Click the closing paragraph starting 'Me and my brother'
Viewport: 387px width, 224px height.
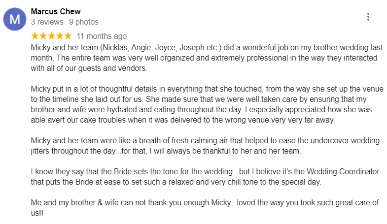(205, 208)
